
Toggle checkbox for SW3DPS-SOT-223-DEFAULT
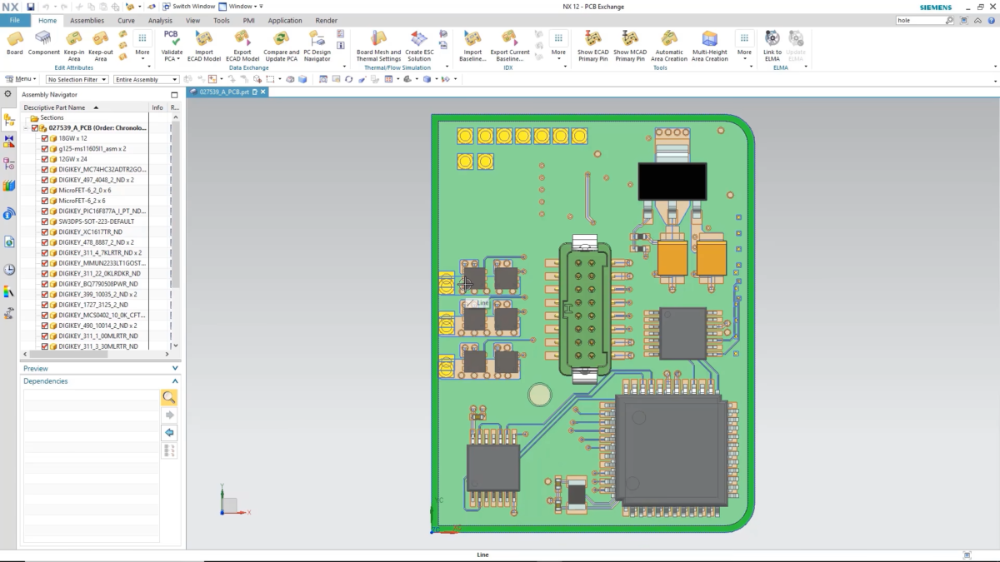45,221
